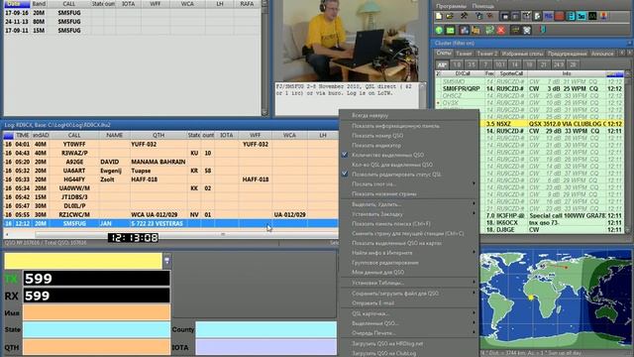The width and height of the screenshot is (634, 357).
Task: Open the crossed hammer settings icon
Action: 464,17
